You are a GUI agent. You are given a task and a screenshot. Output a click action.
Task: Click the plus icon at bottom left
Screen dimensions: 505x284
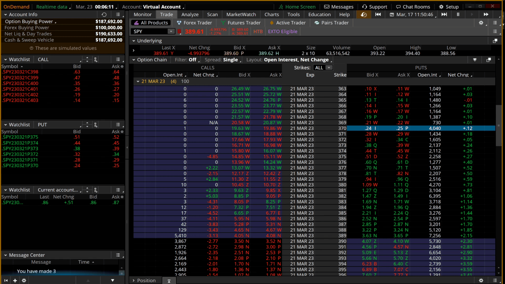click(x=15, y=280)
